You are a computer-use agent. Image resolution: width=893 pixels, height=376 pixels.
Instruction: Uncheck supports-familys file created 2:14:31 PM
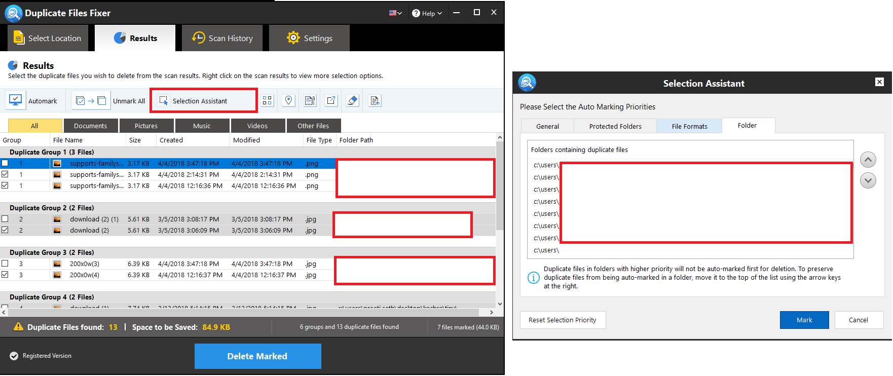point(5,174)
